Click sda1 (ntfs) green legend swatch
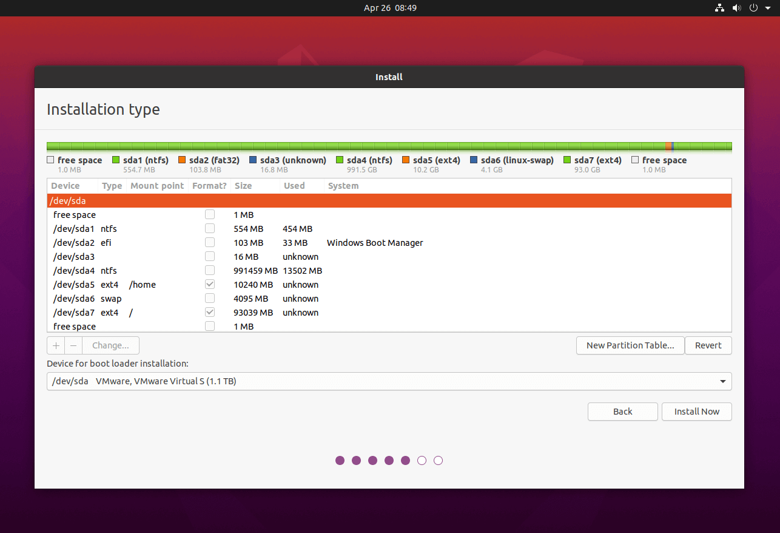Viewport: 780px width, 533px height. click(116, 160)
